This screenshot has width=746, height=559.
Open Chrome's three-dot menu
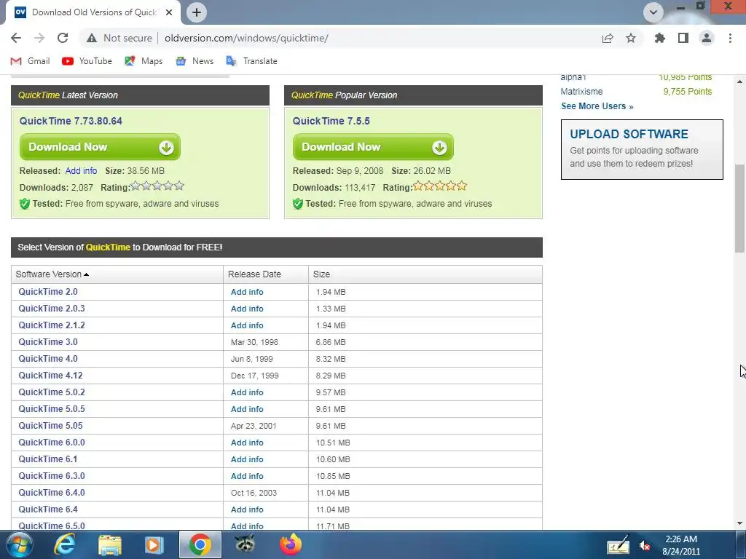tap(730, 38)
